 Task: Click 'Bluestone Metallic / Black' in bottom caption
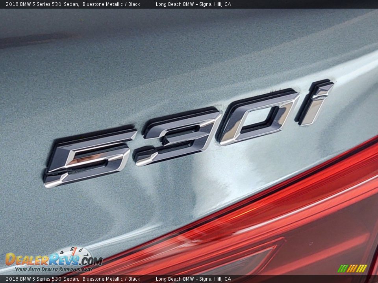click(111, 279)
